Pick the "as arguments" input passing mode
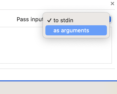The image size is (117, 94). (x=76, y=30)
